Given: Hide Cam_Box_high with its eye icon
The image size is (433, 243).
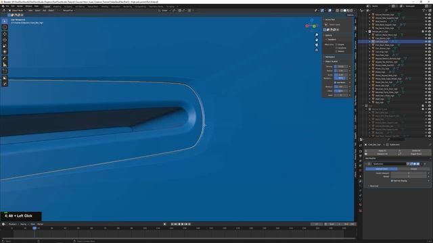Looking at the screenshot, I should point(426,42).
